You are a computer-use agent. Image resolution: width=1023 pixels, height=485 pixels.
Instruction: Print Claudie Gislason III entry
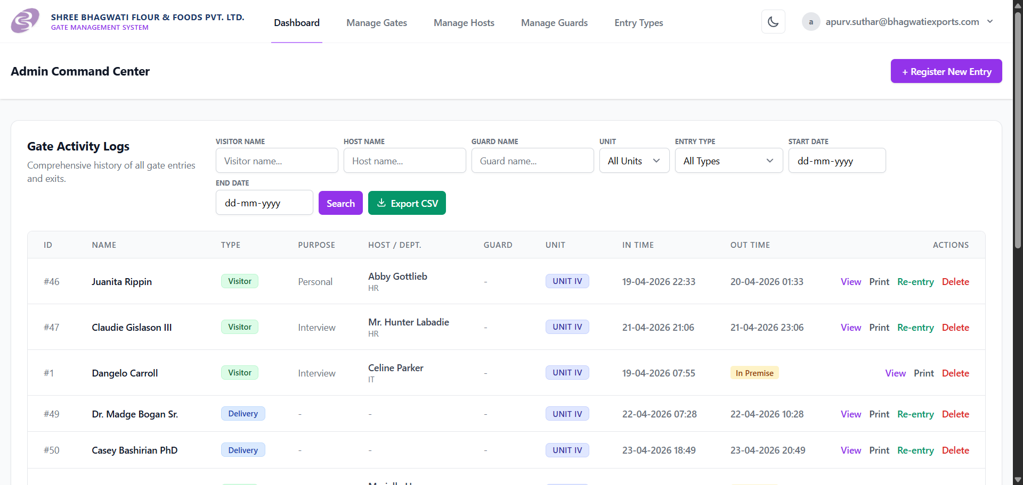pos(879,328)
